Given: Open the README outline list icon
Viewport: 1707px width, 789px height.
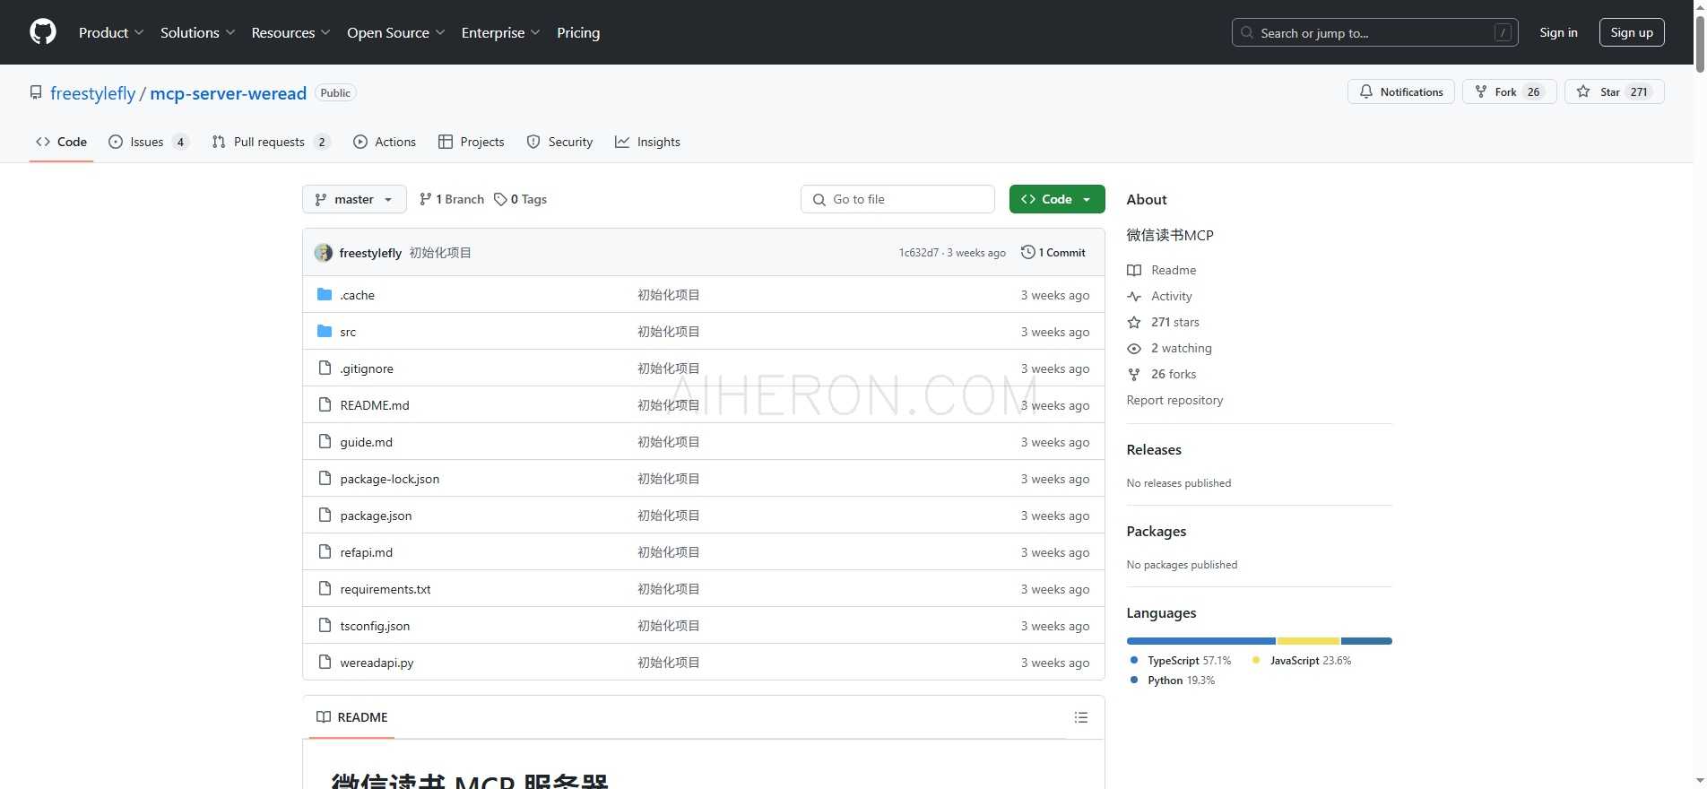Looking at the screenshot, I should [1080, 717].
